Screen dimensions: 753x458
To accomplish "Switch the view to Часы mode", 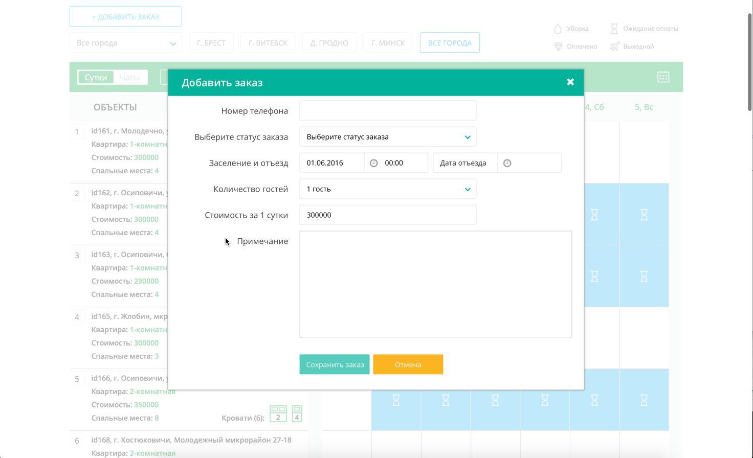I will (129, 77).
